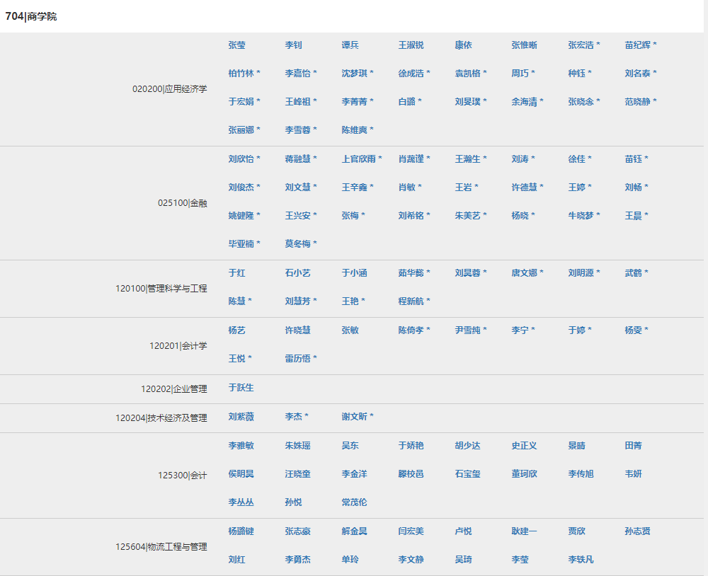The width and height of the screenshot is (708, 576).
Task: Open 胡少达 in the 会计 list
Action: 467,446
